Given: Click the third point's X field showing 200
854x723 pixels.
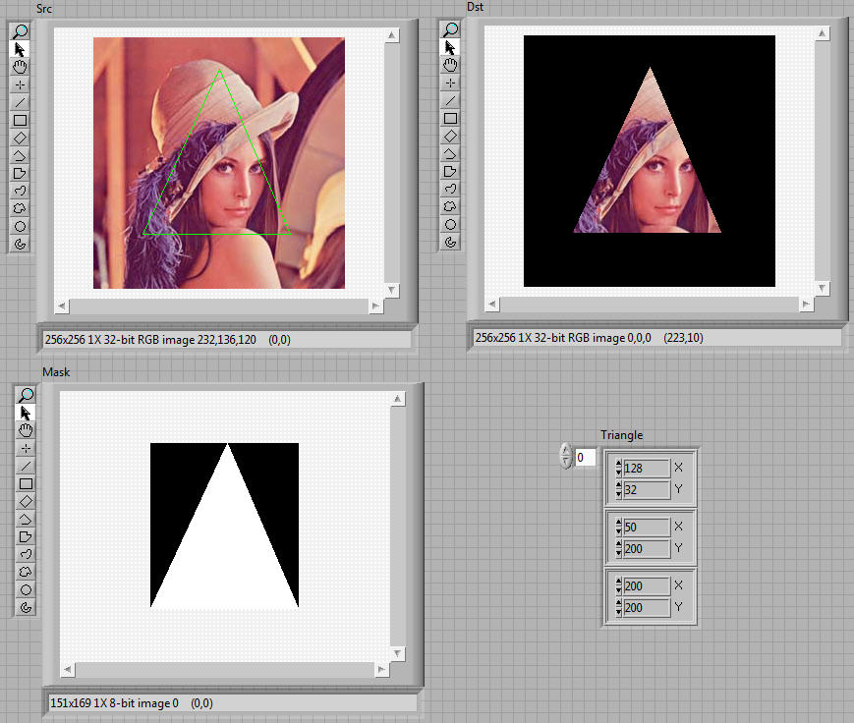Looking at the screenshot, I should click(647, 585).
